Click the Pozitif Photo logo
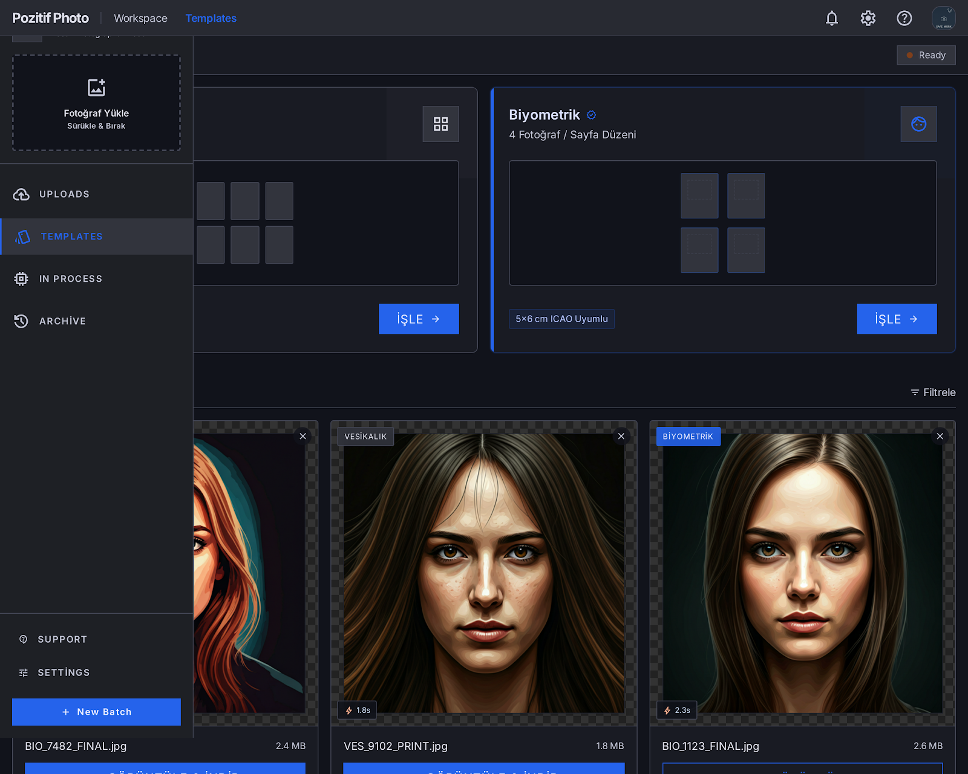968x774 pixels. (51, 18)
